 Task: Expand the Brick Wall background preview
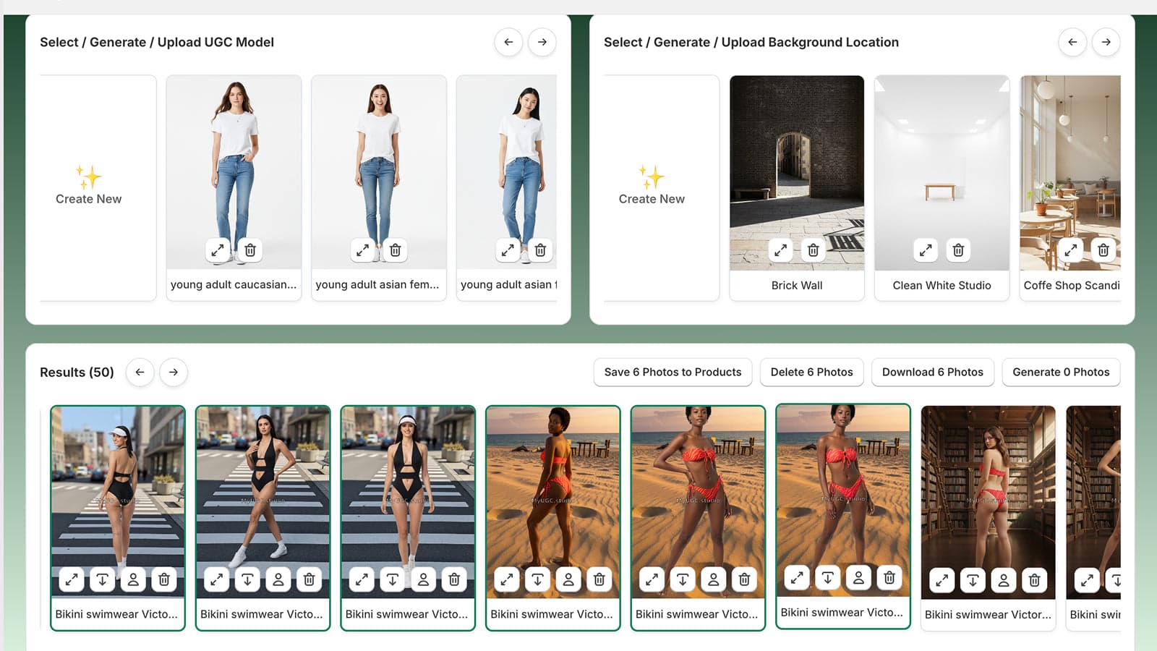[x=779, y=250]
